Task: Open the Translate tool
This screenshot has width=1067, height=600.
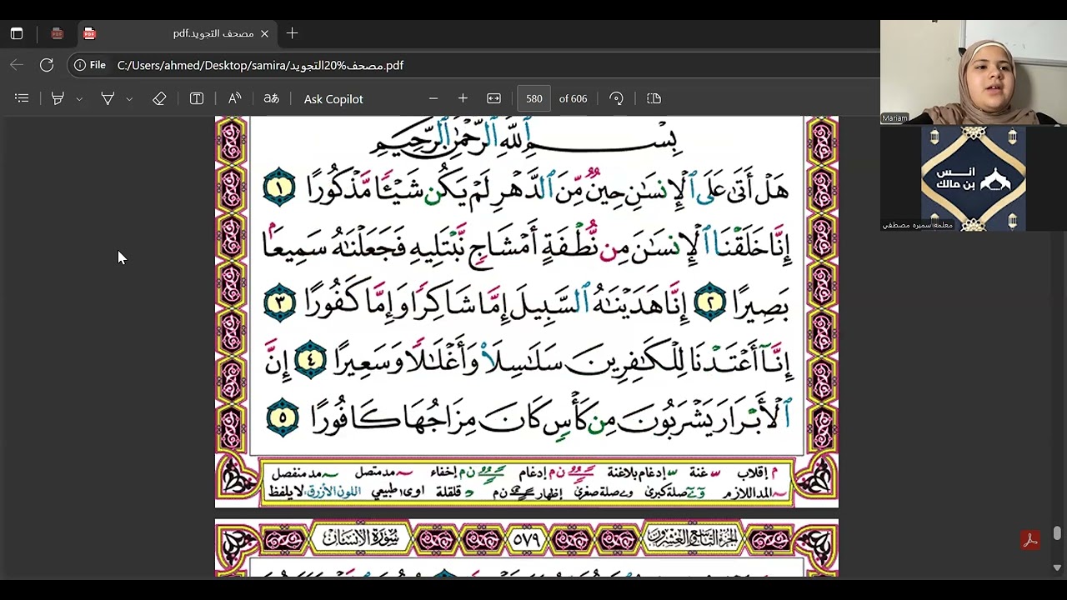Action: (271, 98)
